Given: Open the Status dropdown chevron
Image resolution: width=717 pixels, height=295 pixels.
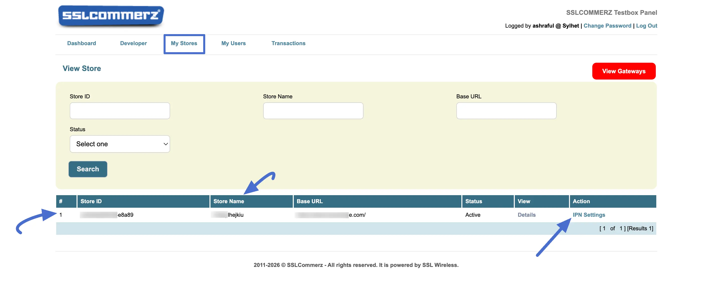Looking at the screenshot, I should pyautogui.click(x=166, y=144).
